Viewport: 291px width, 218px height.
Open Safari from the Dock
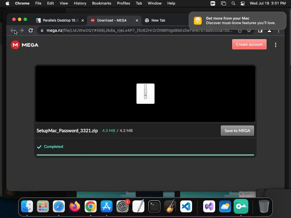coord(59,206)
